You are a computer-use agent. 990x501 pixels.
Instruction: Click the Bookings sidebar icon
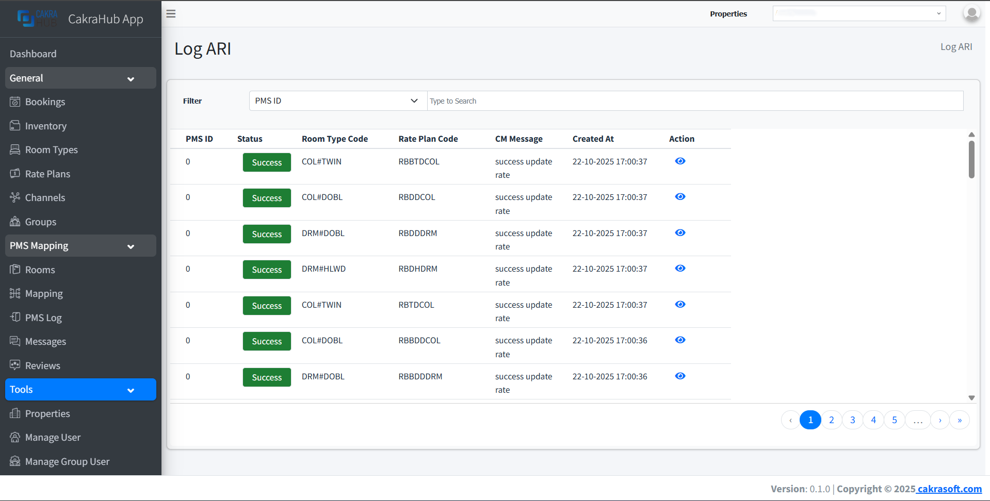(15, 102)
